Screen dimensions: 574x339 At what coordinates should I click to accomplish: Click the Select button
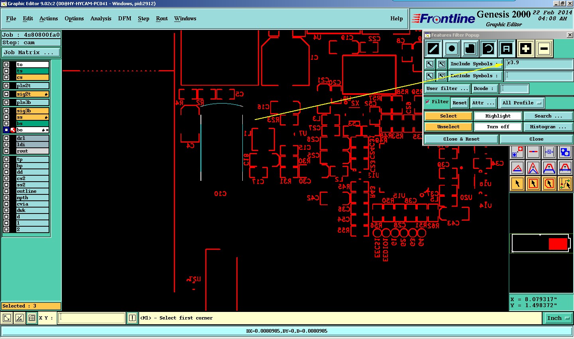pyautogui.click(x=448, y=116)
